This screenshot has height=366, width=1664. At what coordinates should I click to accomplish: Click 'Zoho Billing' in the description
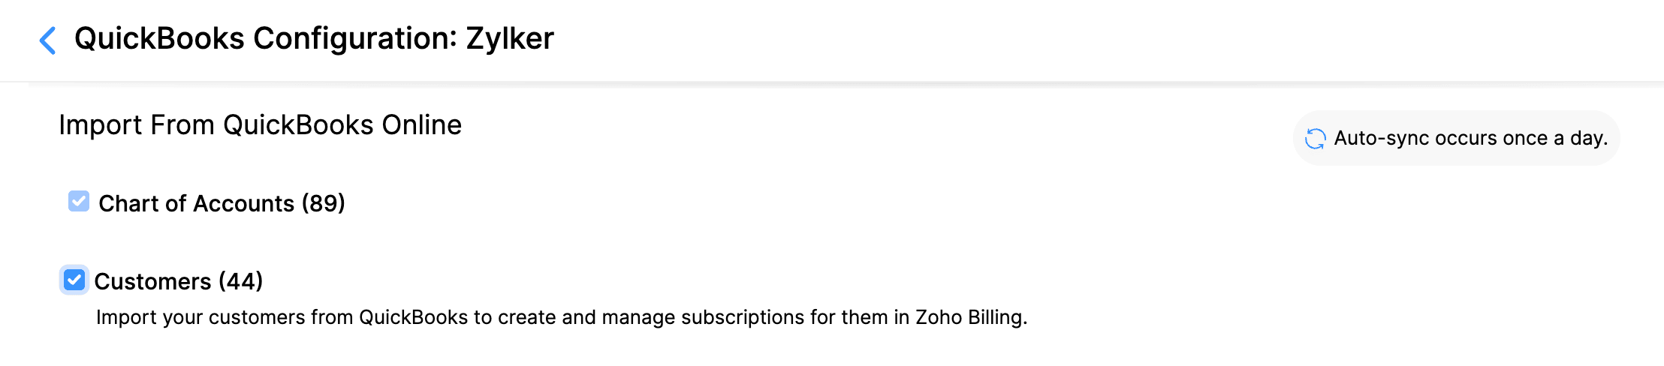970,318
